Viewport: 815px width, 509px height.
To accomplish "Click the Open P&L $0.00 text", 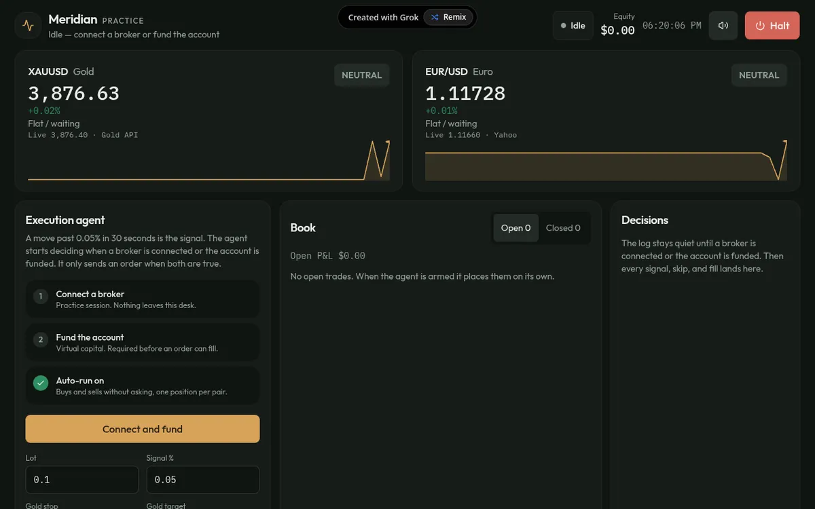I will pos(328,256).
